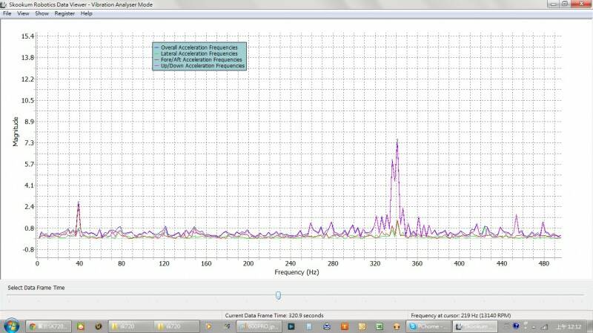Click the Current Data Frame Time status text

pyautogui.click(x=274, y=315)
